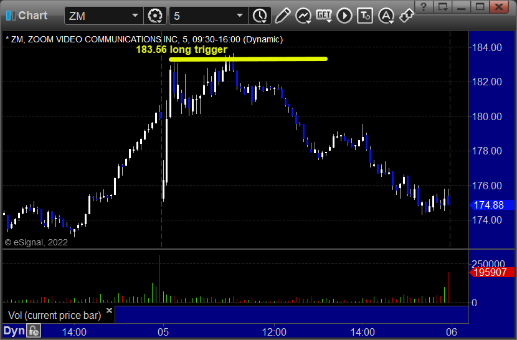Click the play replay button
The height and width of the screenshot is (340, 517).
point(344,16)
